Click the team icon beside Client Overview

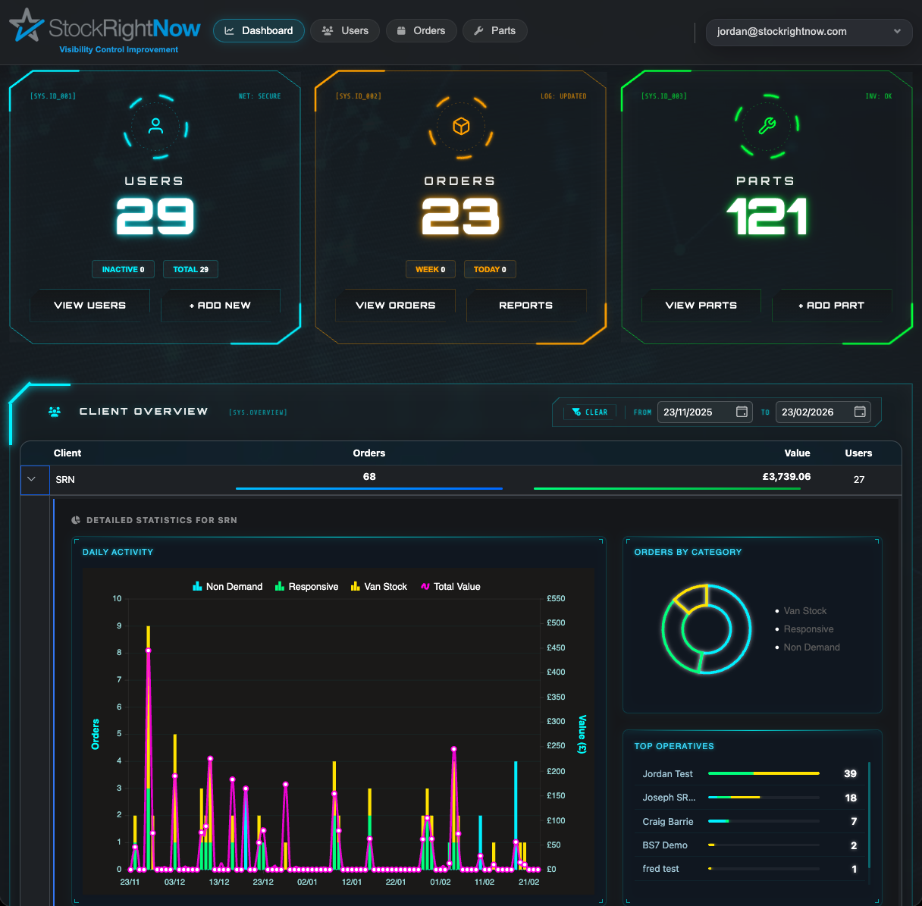54,411
